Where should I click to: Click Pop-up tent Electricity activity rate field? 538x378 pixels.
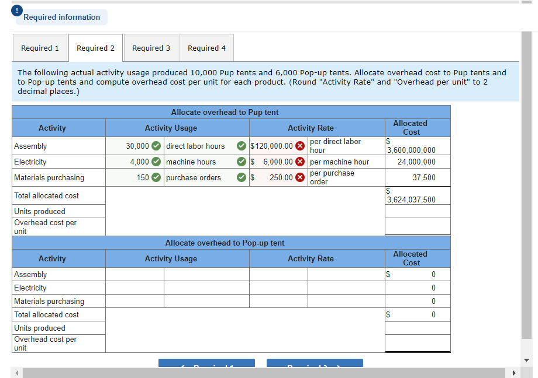click(278, 288)
